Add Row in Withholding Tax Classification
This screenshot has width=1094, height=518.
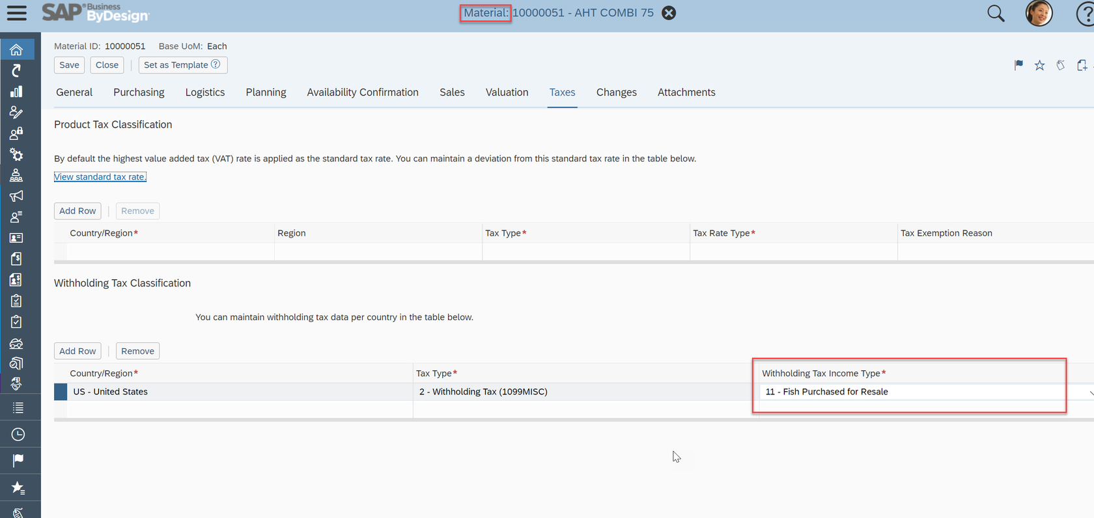[77, 351]
